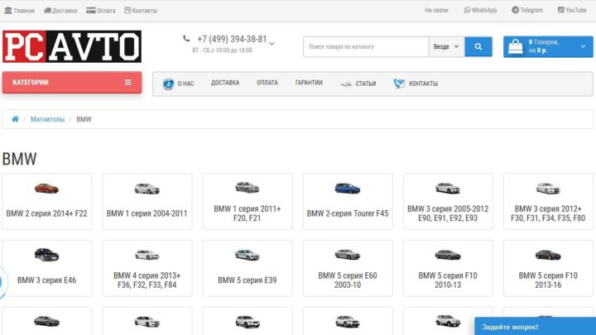The height and width of the screenshot is (335, 596).
Task: Open the Доставка link in top bar
Action: pyautogui.click(x=60, y=10)
